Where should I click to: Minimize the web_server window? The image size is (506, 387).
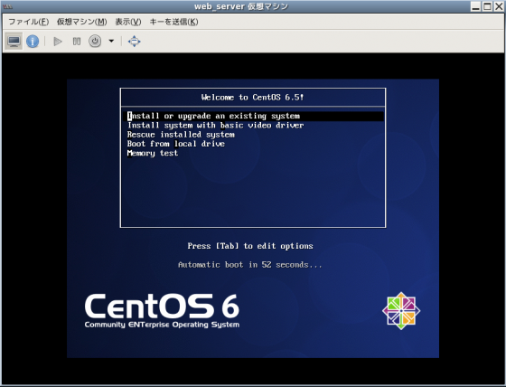pos(475,6)
